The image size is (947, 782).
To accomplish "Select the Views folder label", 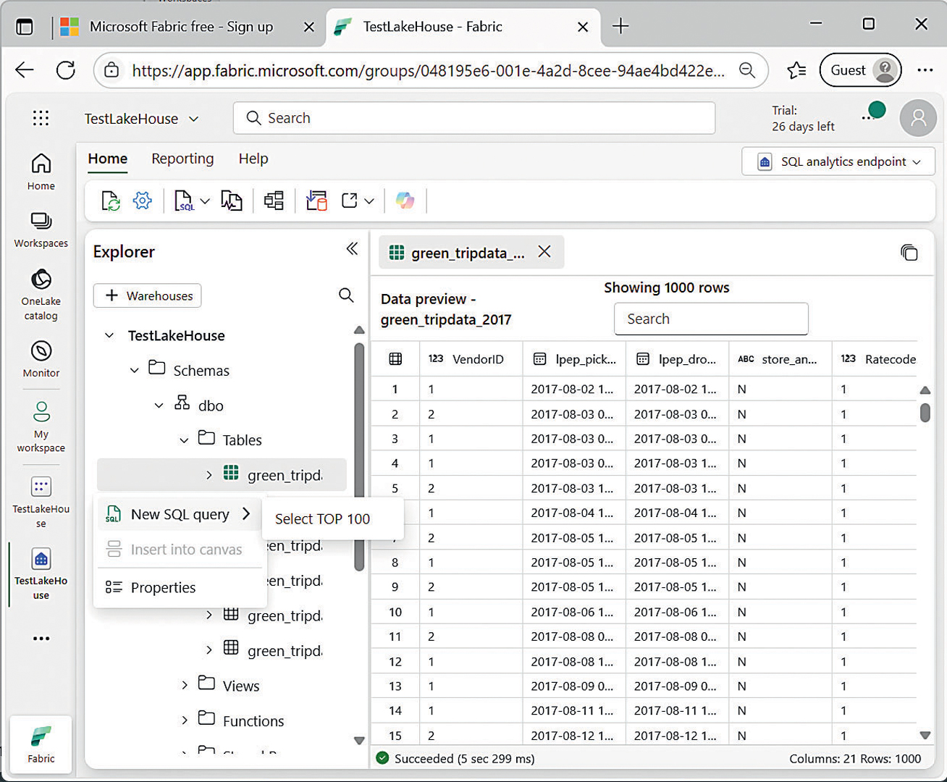I will tap(241, 686).
